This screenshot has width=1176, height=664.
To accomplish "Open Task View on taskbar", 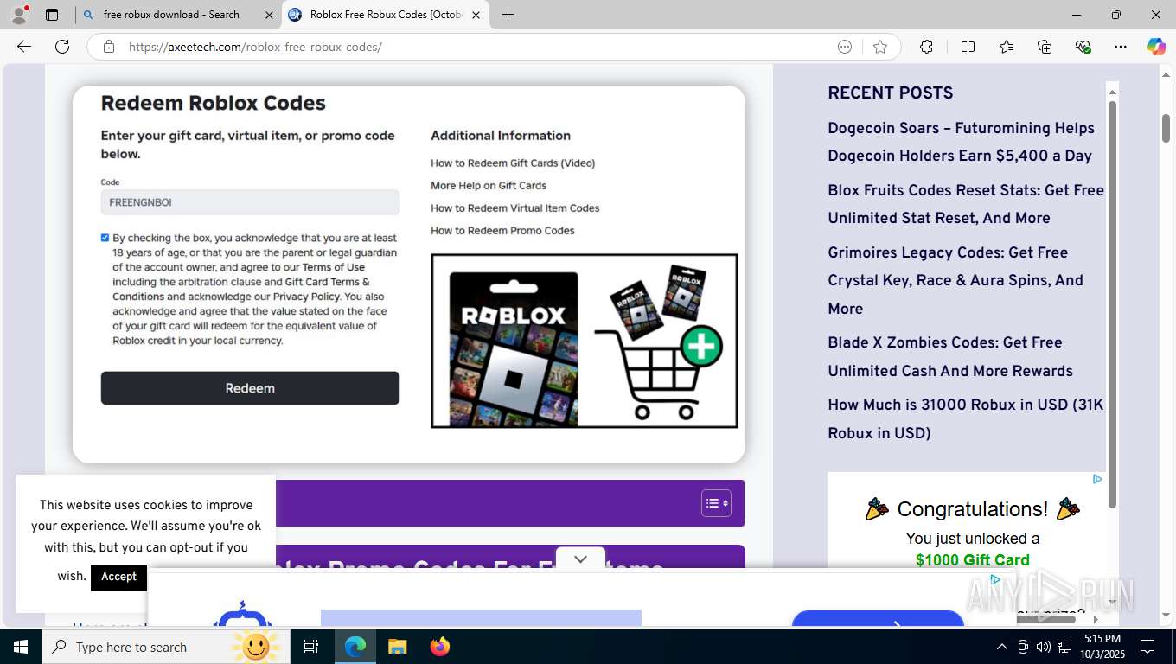I will point(311,647).
